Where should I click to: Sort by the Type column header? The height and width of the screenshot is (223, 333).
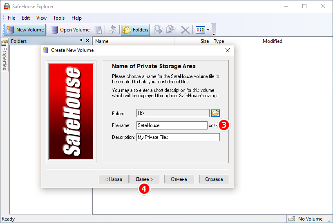235,41
